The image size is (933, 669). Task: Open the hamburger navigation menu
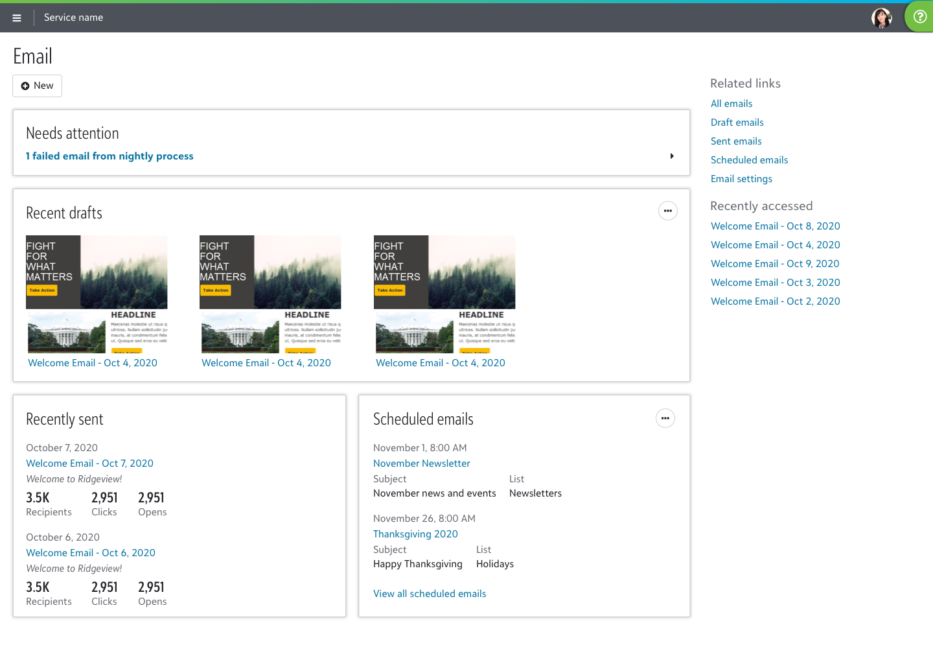click(17, 18)
